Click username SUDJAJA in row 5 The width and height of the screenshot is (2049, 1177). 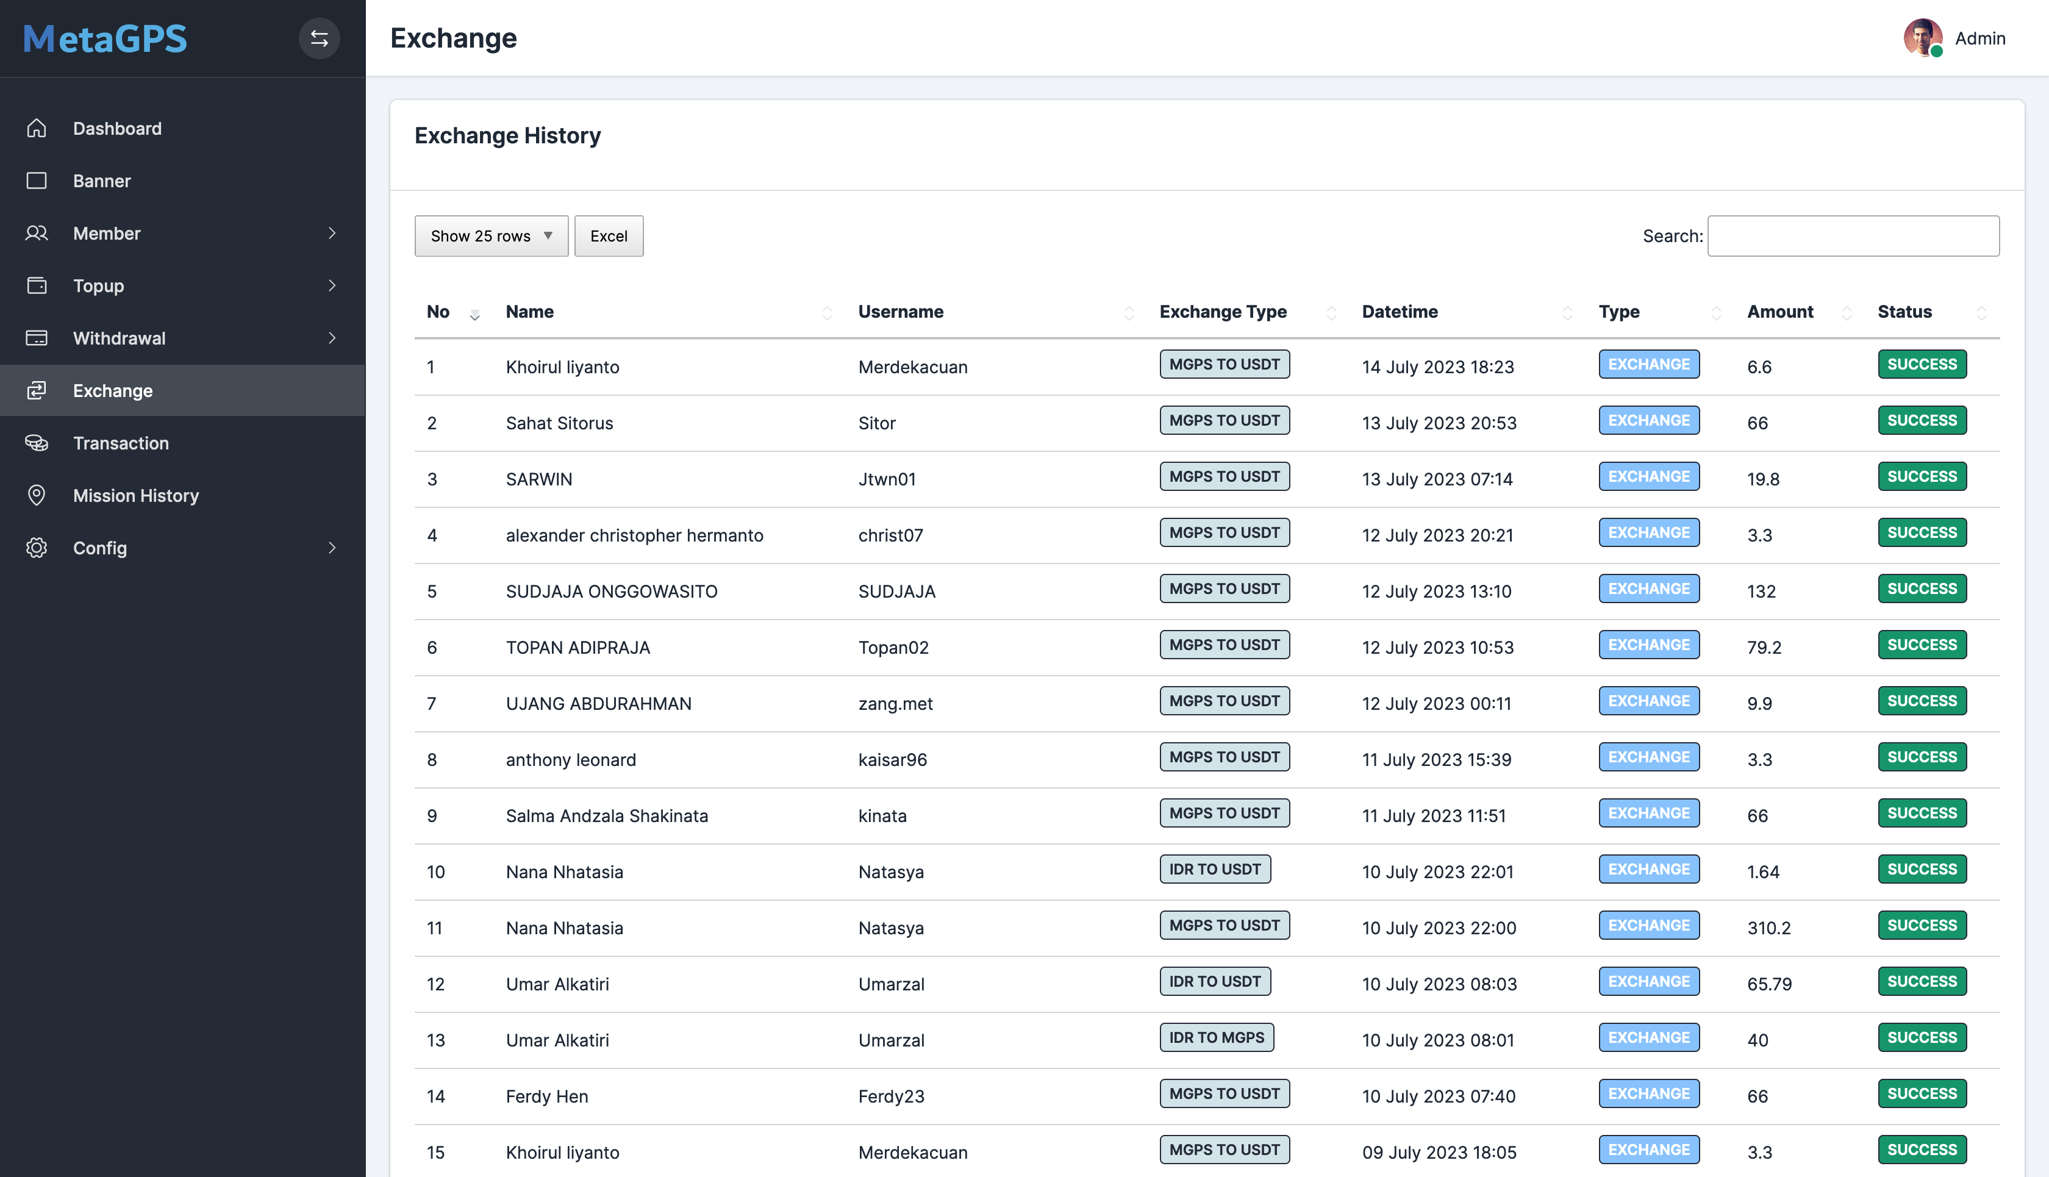(x=896, y=591)
